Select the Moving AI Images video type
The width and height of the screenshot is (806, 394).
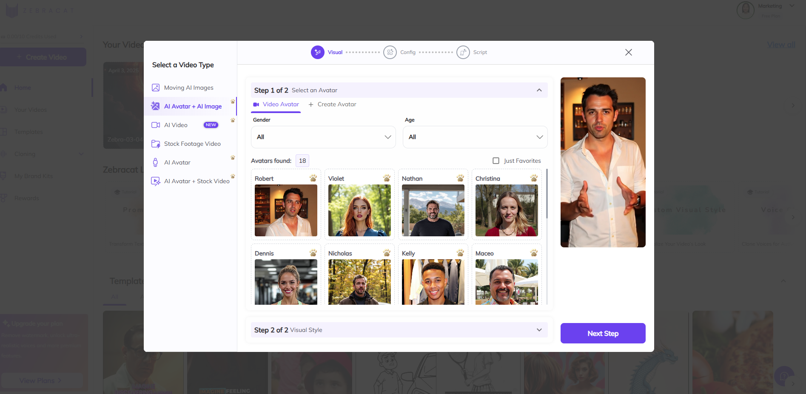[x=190, y=88]
